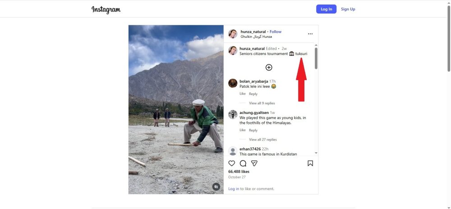This screenshot has width=451, height=209.
Task: Open achung.gyaltsen's profile avatar
Action: (233, 114)
